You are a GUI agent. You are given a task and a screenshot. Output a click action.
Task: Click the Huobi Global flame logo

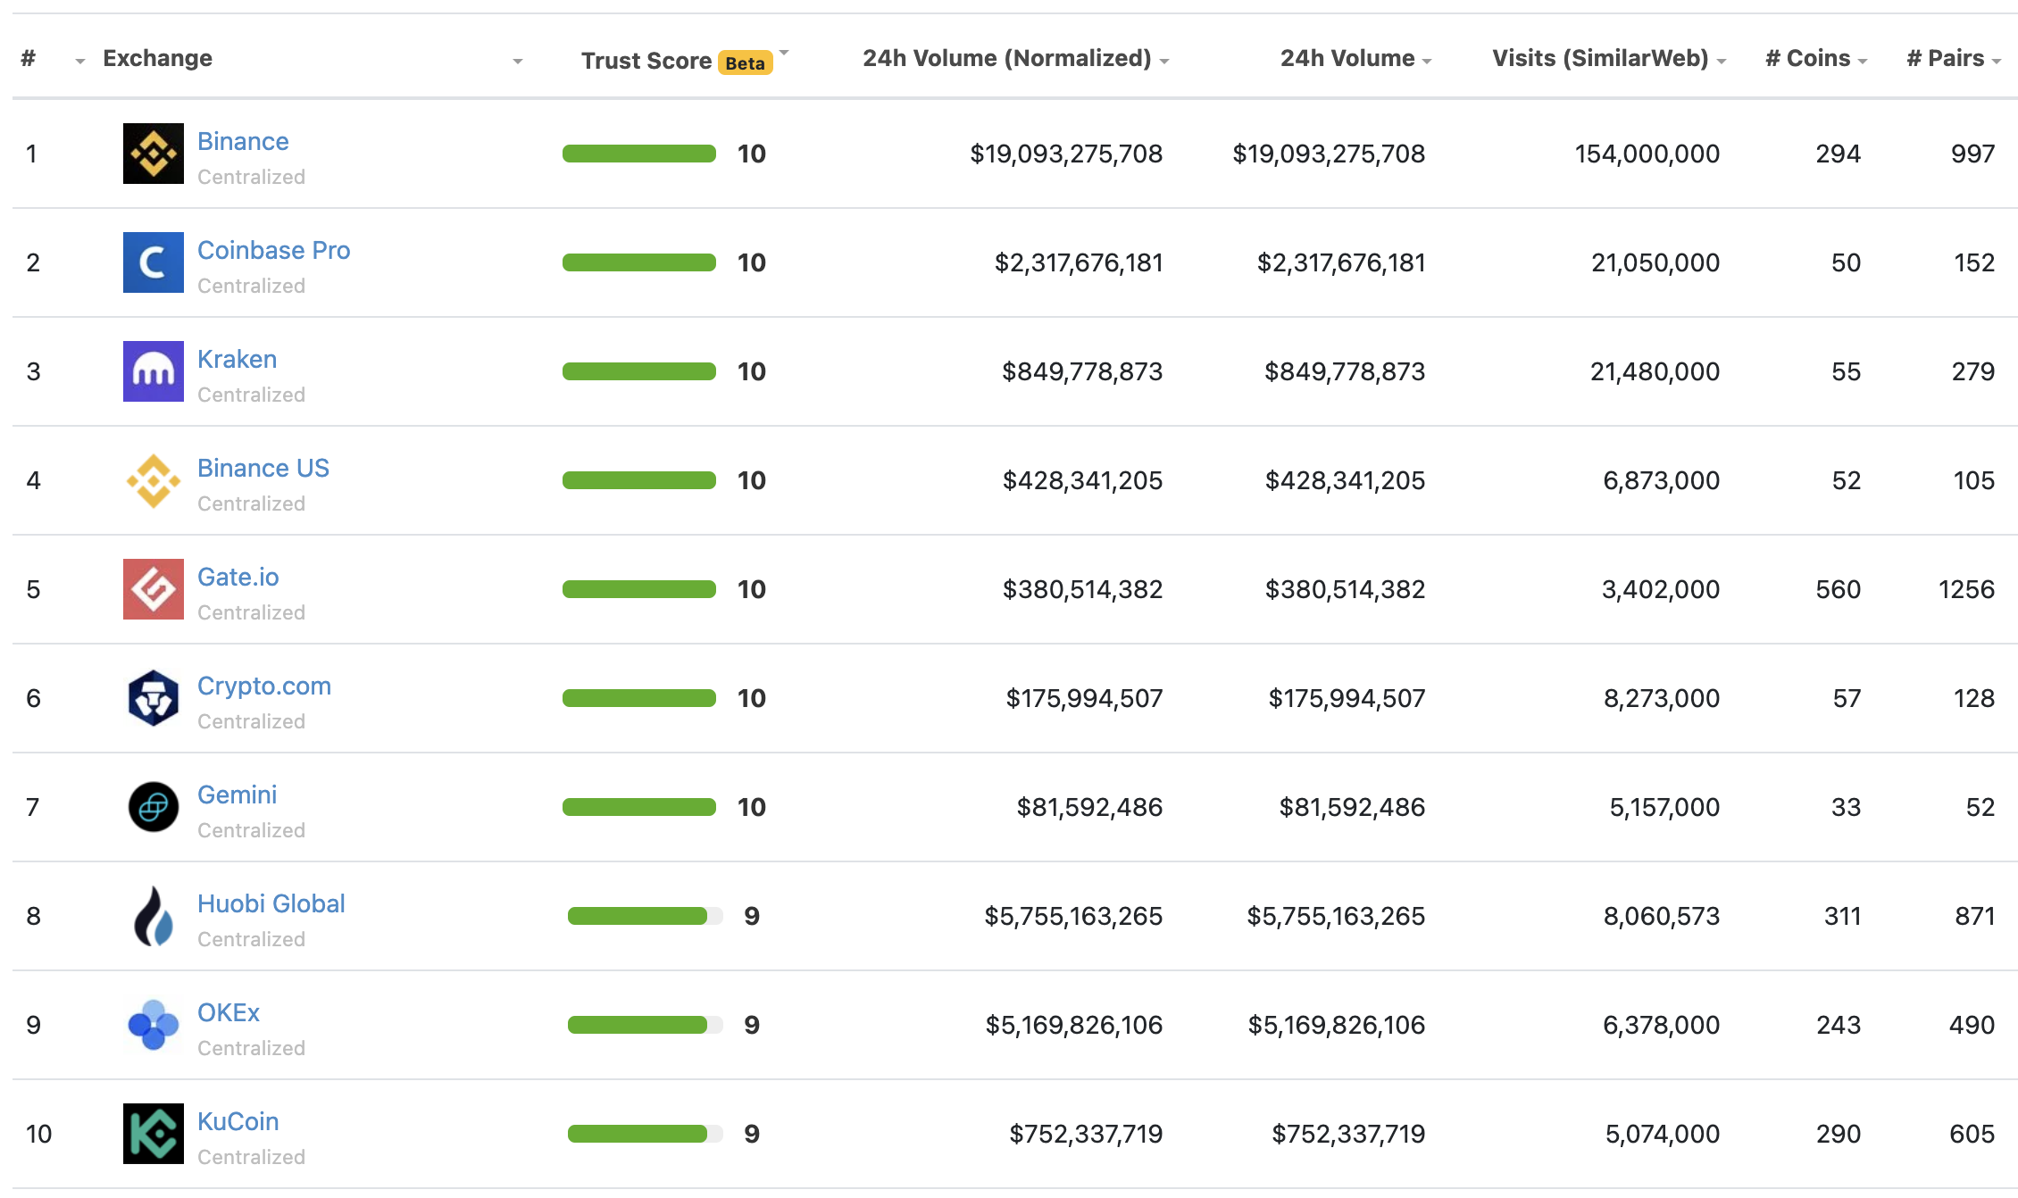coord(154,916)
